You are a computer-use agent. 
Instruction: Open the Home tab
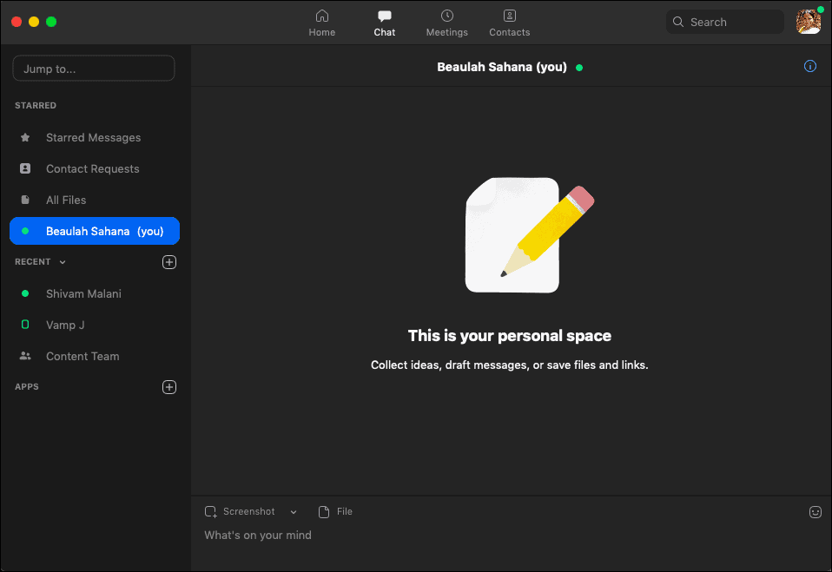tap(321, 23)
